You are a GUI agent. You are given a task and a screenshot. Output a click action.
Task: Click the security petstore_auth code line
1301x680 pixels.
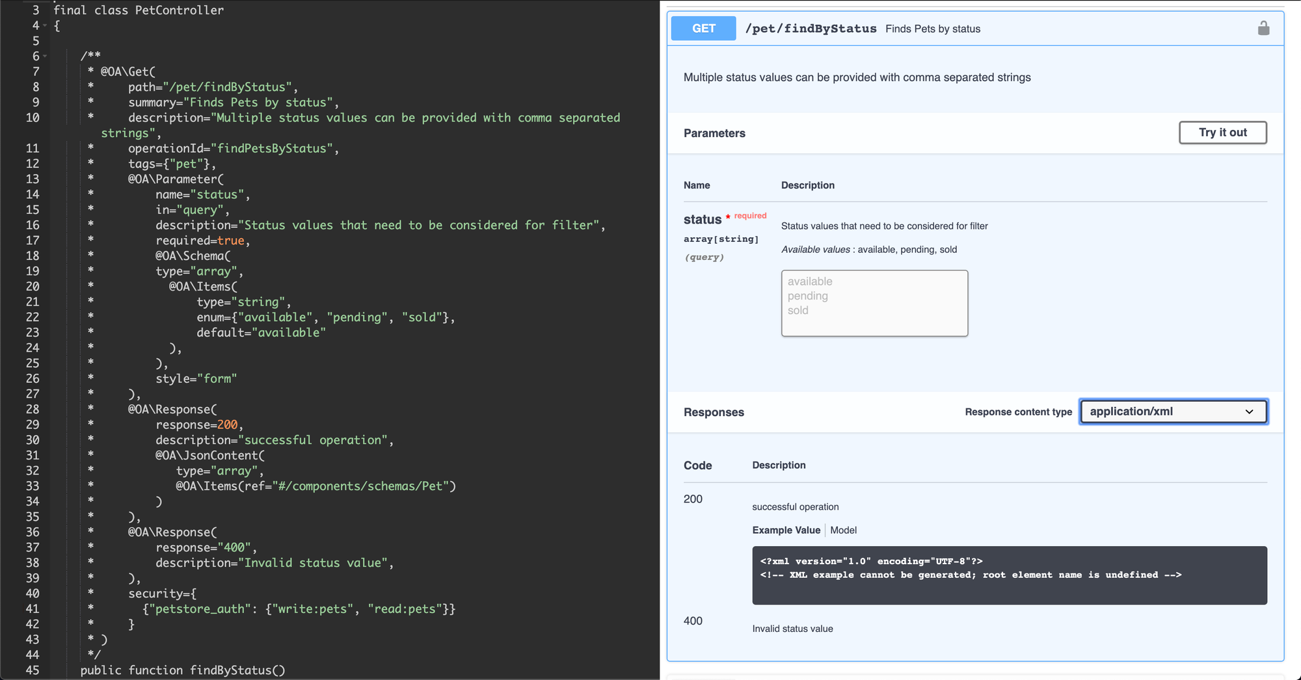[299, 609]
